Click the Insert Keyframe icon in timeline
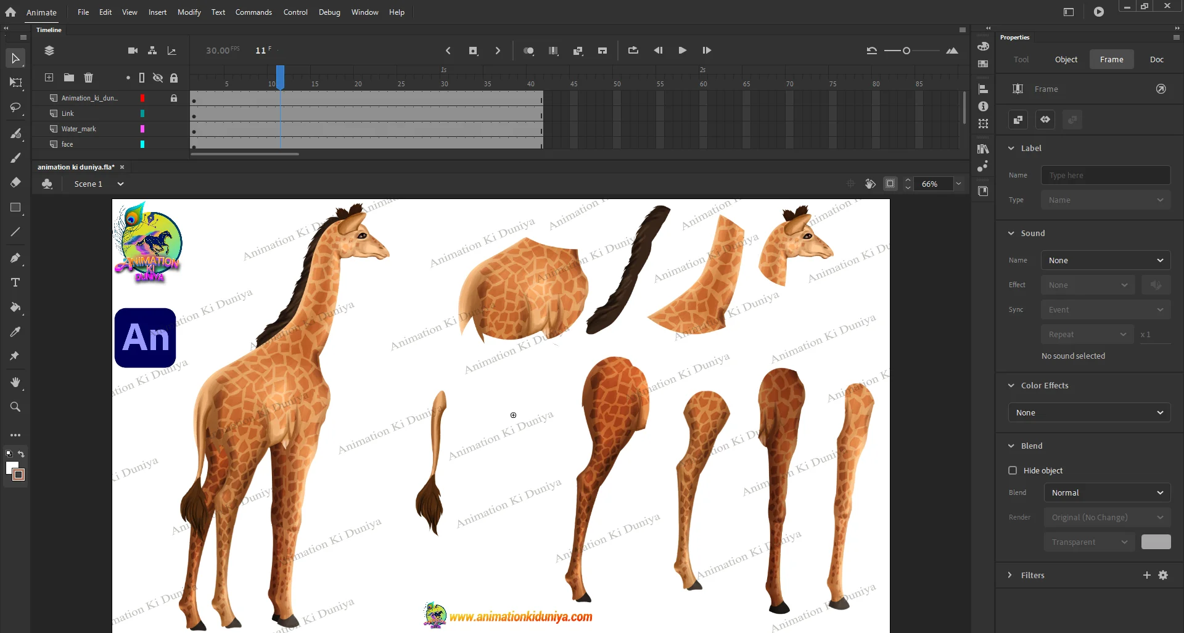This screenshot has height=633, width=1184. [473, 51]
